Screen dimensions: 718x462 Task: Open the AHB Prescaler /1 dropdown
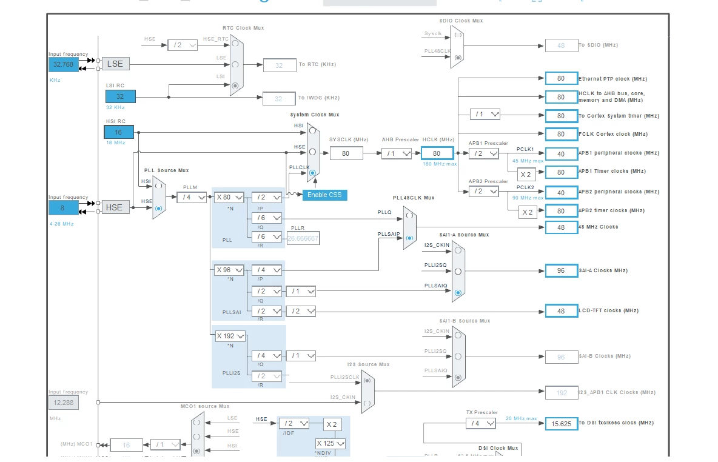tap(397, 153)
